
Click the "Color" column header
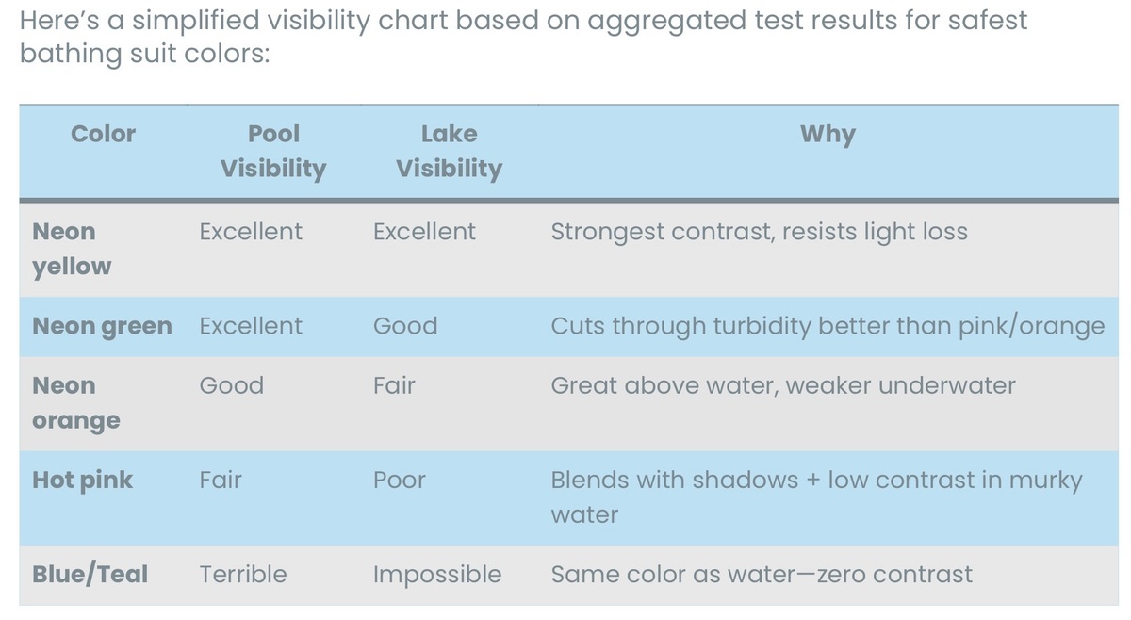click(x=103, y=135)
